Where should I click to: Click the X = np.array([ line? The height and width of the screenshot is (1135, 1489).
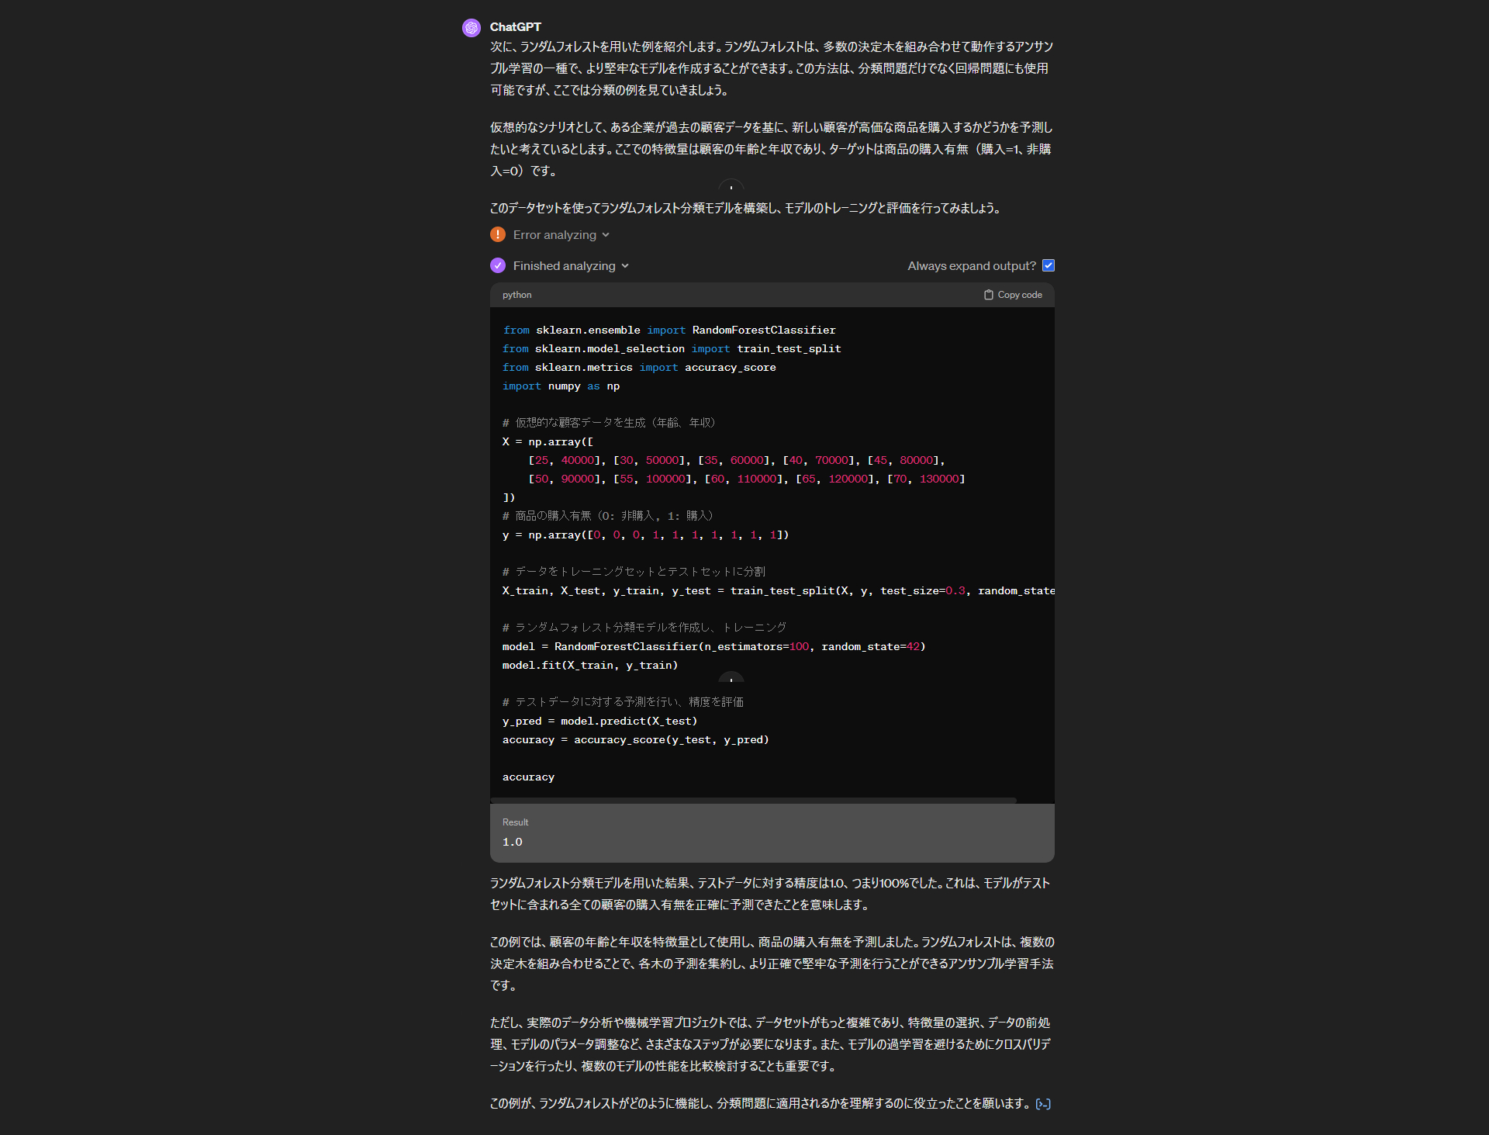[548, 442]
